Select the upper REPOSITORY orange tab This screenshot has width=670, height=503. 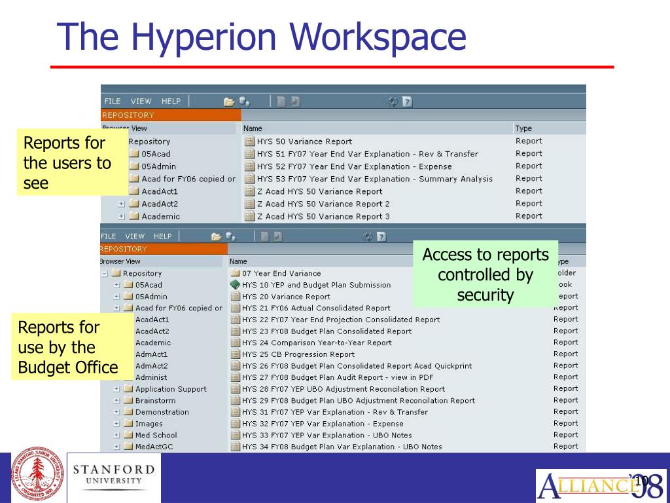[171, 115]
